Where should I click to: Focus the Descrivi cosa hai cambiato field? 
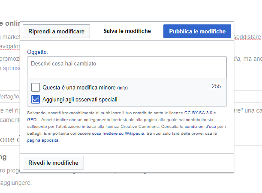point(127,67)
